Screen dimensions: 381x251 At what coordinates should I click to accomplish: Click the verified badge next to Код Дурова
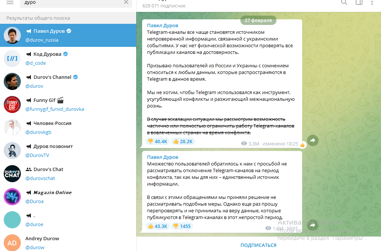click(x=65, y=54)
